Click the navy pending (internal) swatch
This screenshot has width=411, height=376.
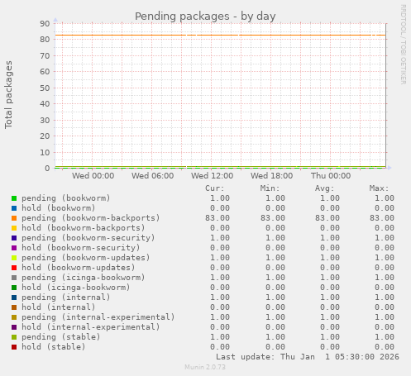(14, 297)
